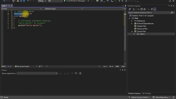Click the Save icon in toolbar
This screenshot has width=176, height=99.
click(21, 1)
